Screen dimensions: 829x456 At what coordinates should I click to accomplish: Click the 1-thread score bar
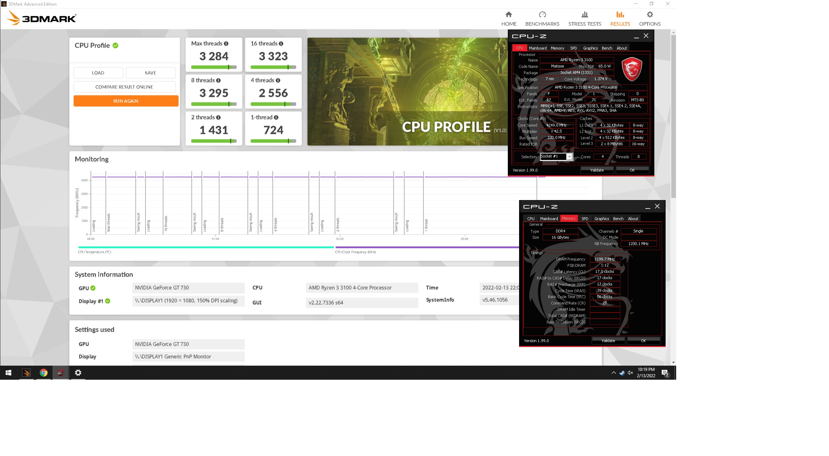(273, 141)
